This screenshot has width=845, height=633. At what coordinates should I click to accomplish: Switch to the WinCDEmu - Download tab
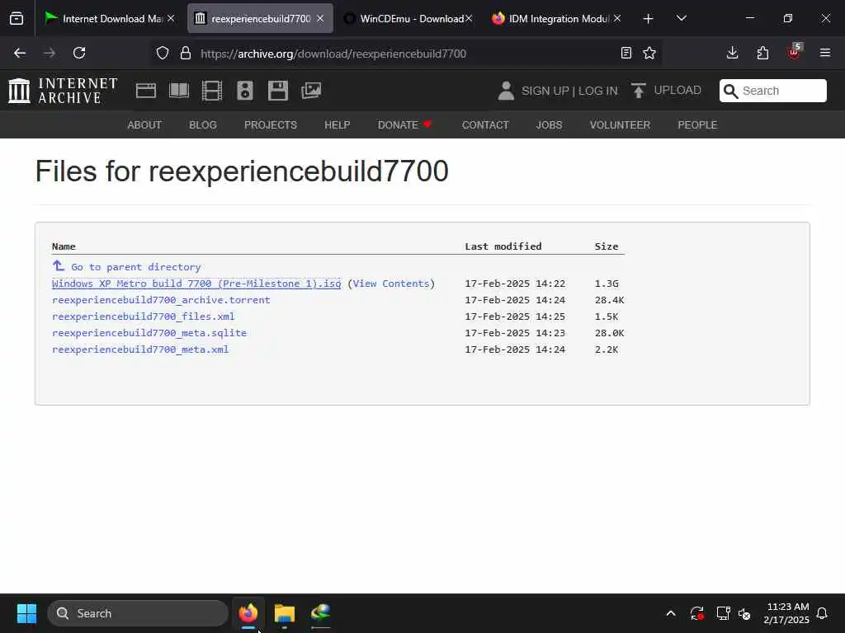click(x=406, y=18)
